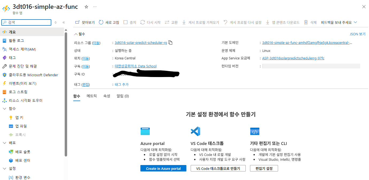The width and height of the screenshot is (369, 180).
Task: Copy resource group name with copy icon
Action: pyautogui.click(x=170, y=43)
